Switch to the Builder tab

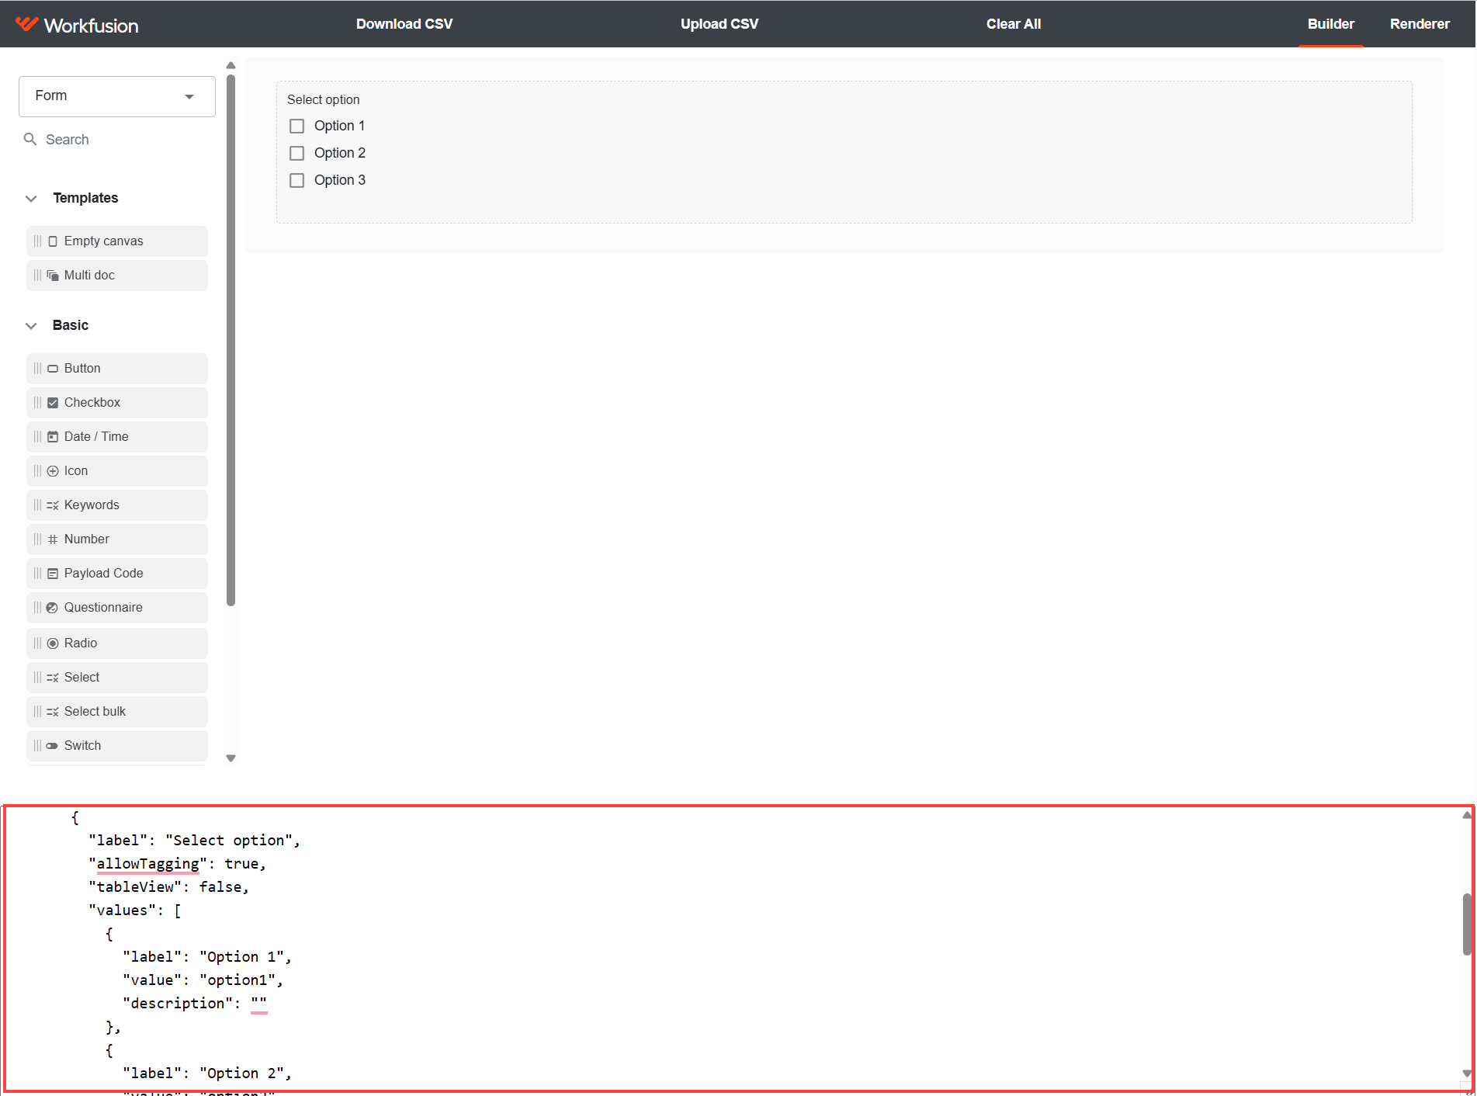point(1330,24)
